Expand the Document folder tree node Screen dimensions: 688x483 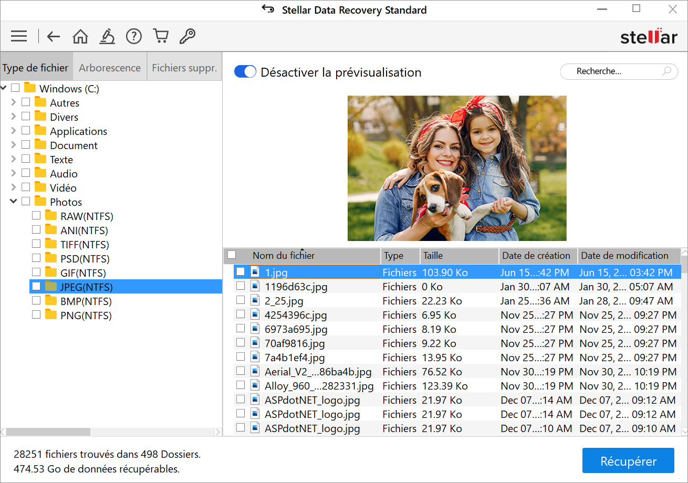(14, 145)
